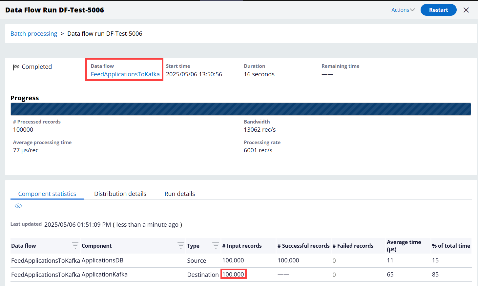Click ApplicationKafka row's 85 percent value
Image resolution: width=478 pixels, height=286 pixels.
[x=435, y=275]
